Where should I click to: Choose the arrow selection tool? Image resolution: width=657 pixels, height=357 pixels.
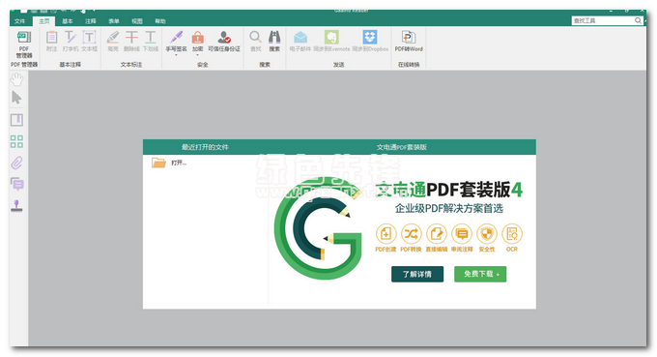click(x=16, y=98)
